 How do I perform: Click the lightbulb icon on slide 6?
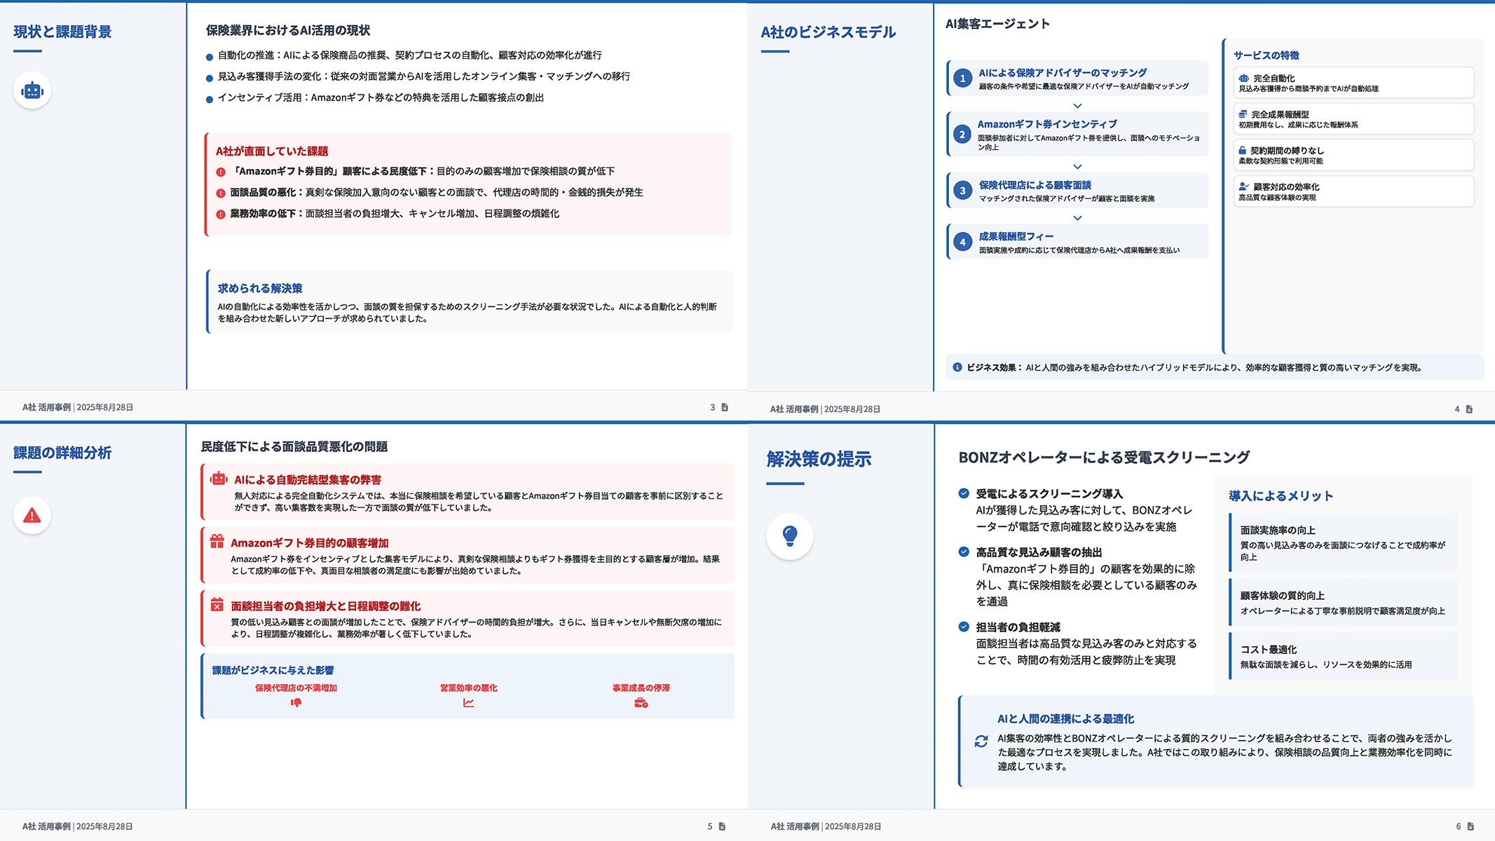click(790, 536)
